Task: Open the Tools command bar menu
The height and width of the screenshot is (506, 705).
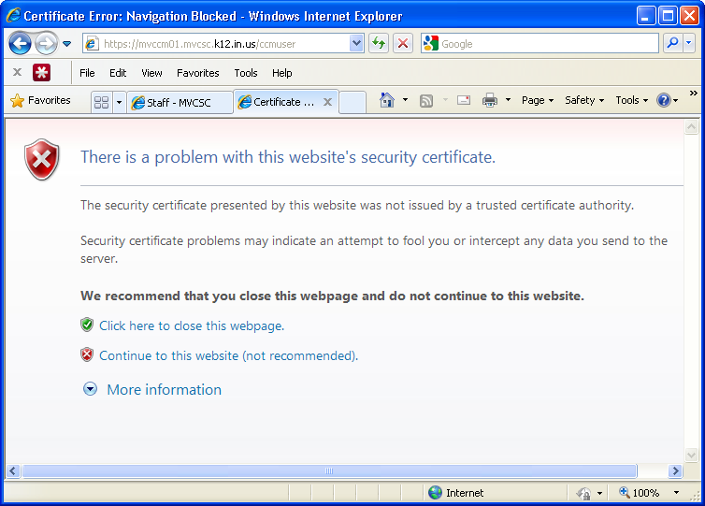Action: (x=631, y=100)
